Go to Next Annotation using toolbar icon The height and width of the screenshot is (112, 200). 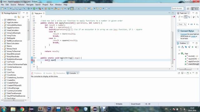click(86, 8)
